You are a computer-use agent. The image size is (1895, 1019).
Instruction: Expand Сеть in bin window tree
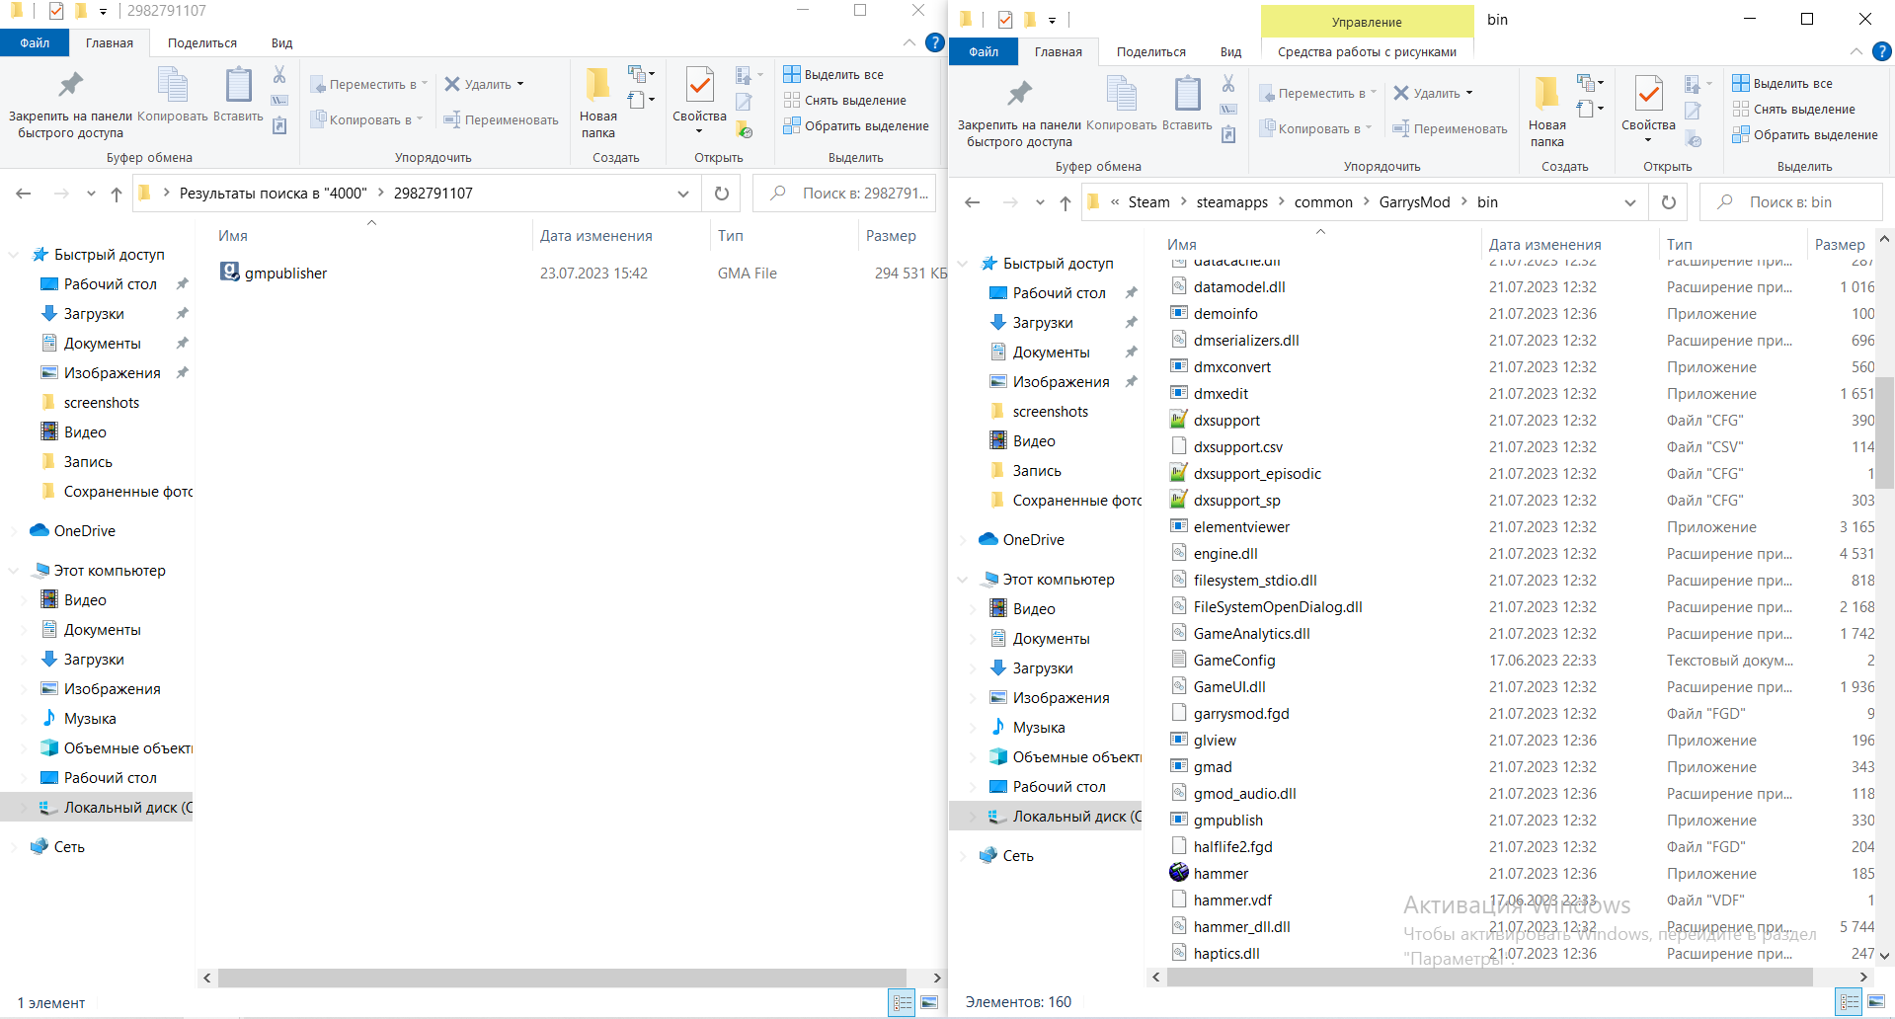point(963,856)
